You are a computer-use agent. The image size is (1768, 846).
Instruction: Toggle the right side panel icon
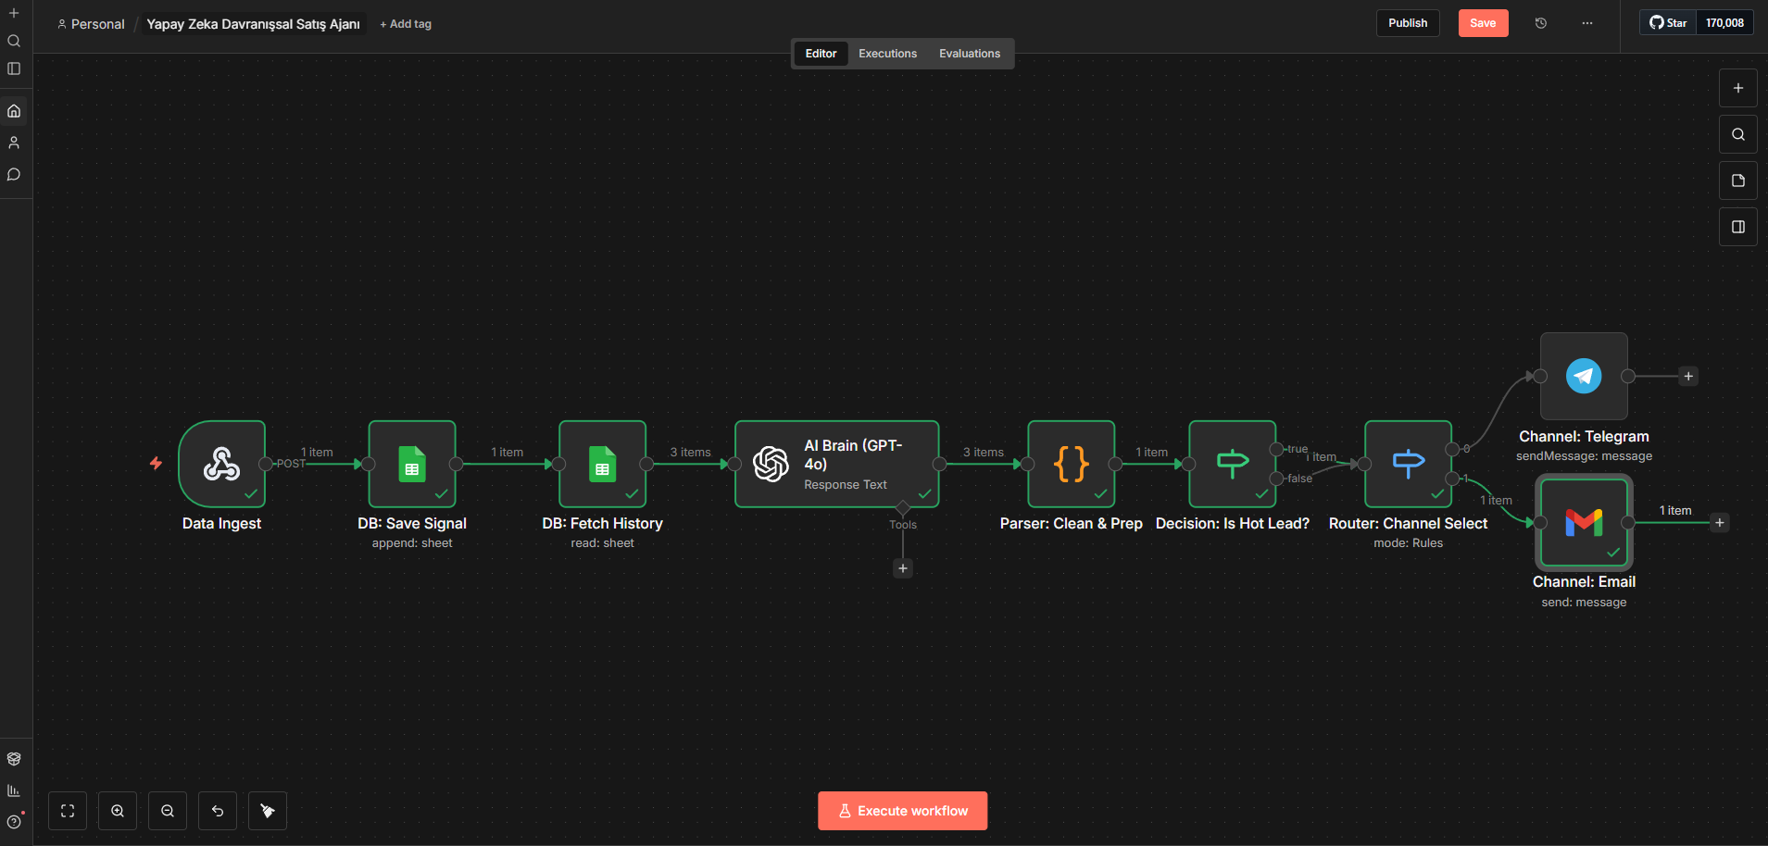point(1738,227)
